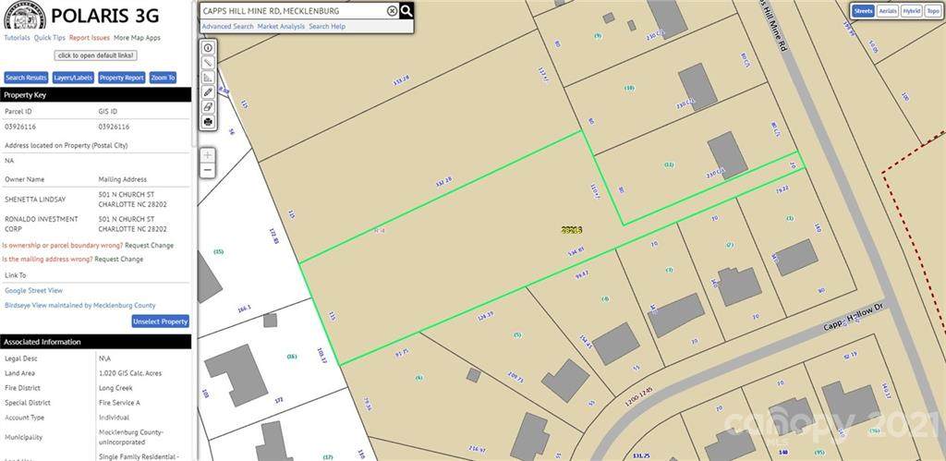Screen dimensions: 946x461
Task: Zoom out with the minus button
Action: [208, 170]
